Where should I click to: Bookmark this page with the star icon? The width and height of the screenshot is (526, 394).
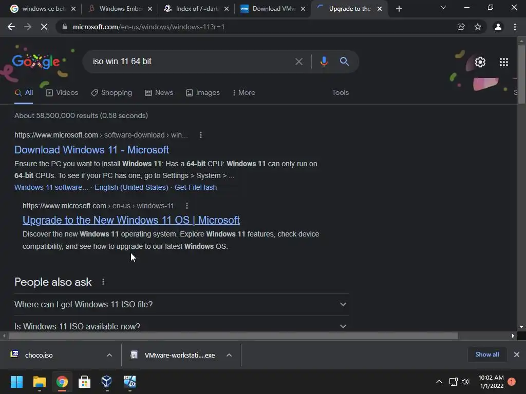point(478,27)
